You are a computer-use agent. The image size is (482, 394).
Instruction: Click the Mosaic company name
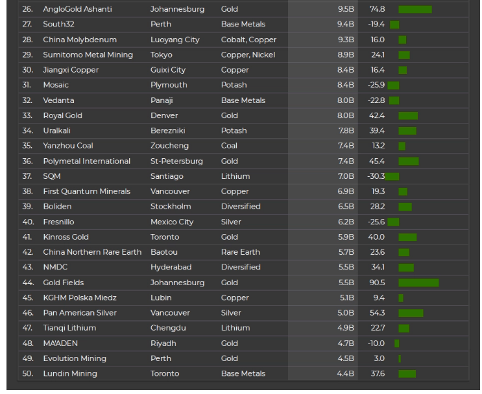56,85
